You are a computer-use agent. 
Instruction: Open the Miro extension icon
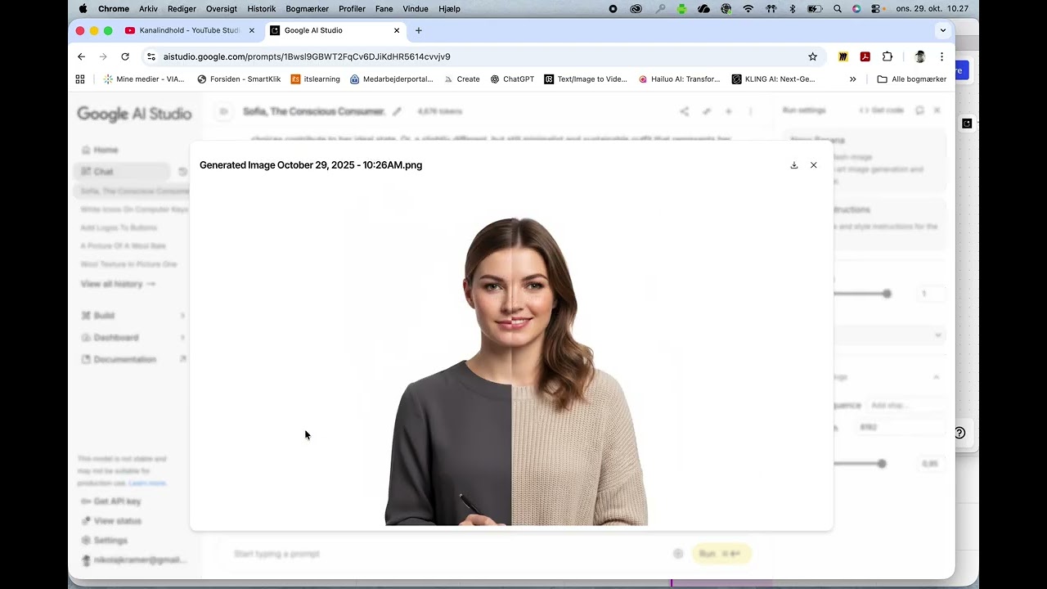[x=843, y=56]
